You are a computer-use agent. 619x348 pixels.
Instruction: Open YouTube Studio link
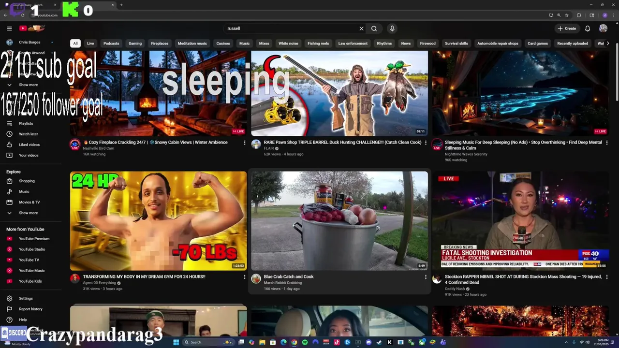click(32, 249)
